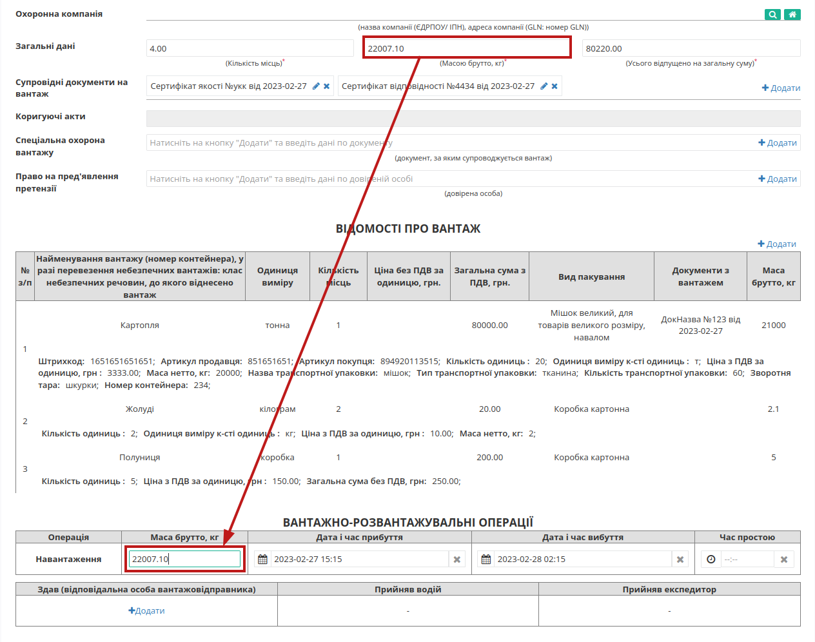
Task: Add a cargo item in Відомості про вантаж
Action: pos(777,244)
